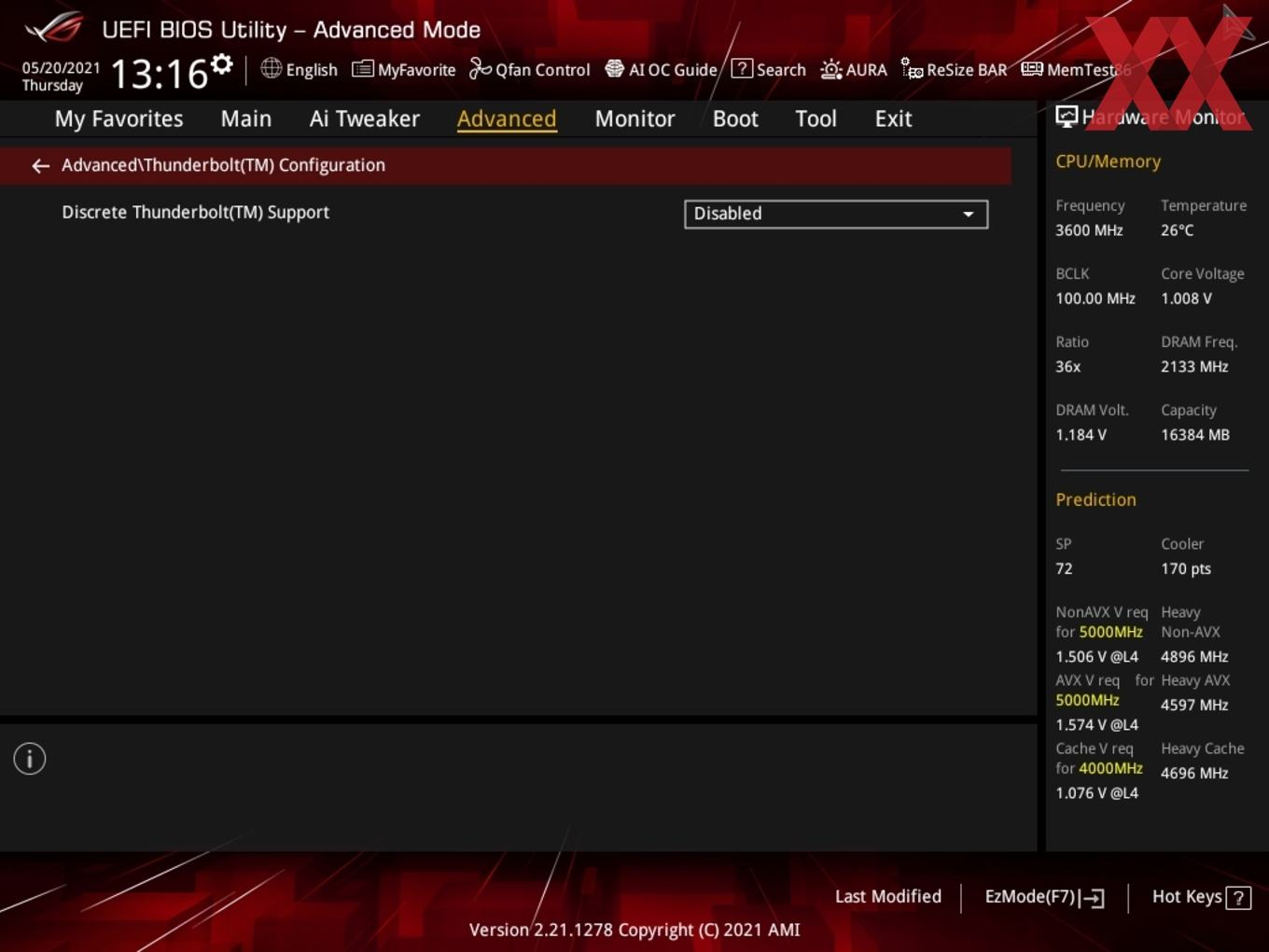The width and height of the screenshot is (1269, 952).
Task: Open MyFavorite list icon
Action: [x=362, y=69]
